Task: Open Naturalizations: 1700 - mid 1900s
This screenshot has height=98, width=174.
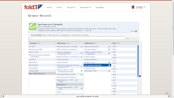Action: click(70, 81)
